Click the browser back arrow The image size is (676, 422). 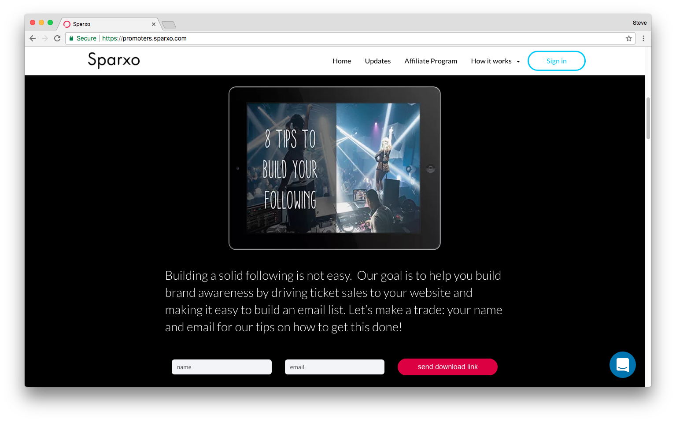(33, 38)
